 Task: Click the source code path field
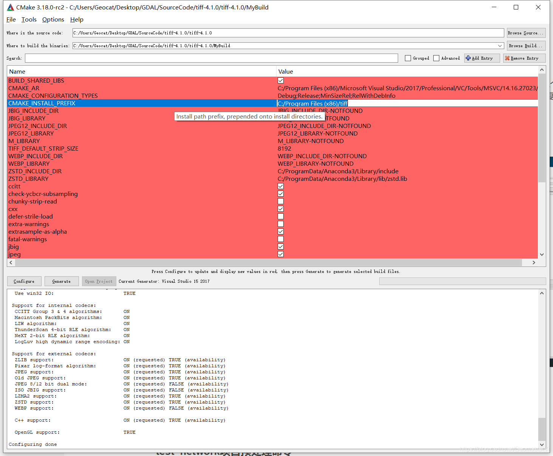point(288,33)
